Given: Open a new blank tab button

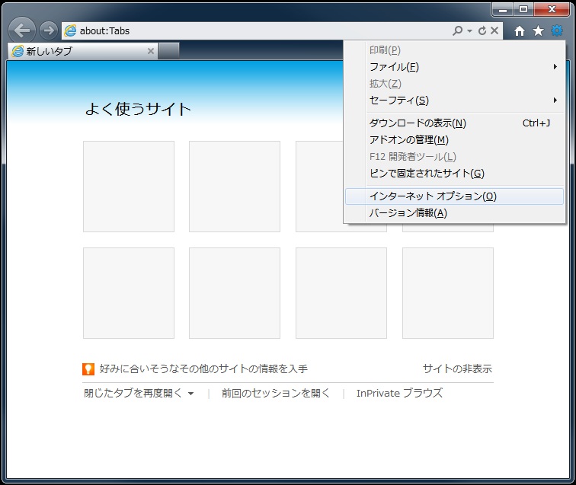Looking at the screenshot, I should point(169,51).
